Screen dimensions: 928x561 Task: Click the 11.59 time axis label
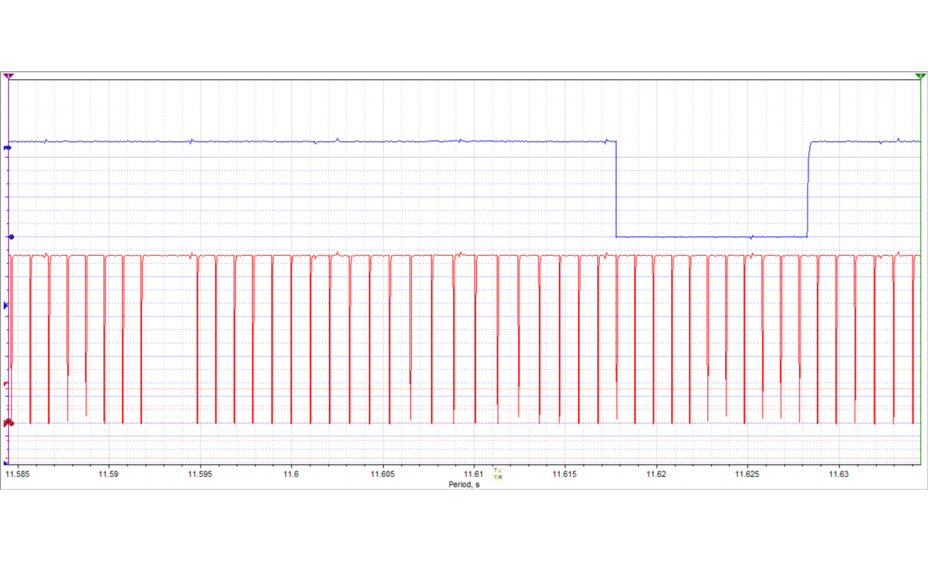(x=108, y=474)
